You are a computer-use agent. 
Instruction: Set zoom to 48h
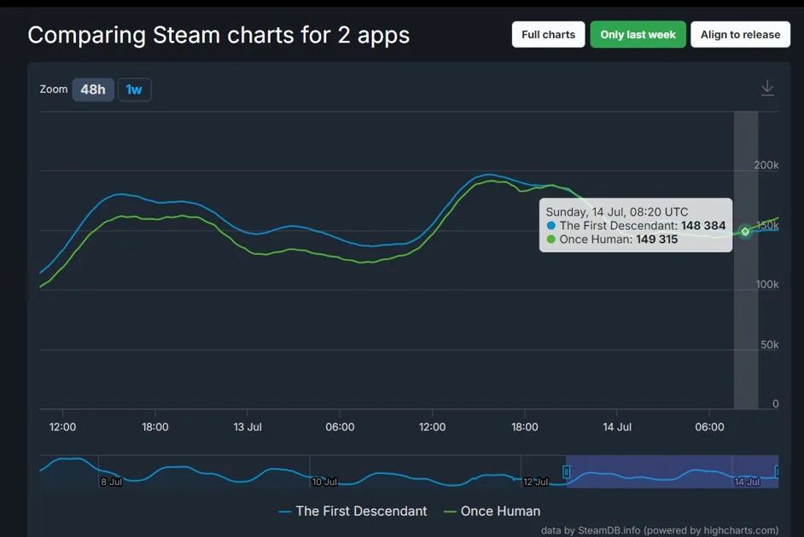[x=93, y=89]
